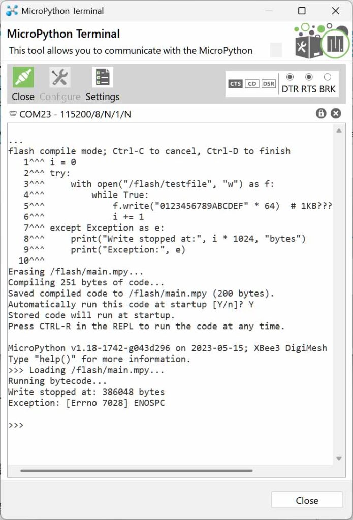Click the Close button at the bottom
353x520 pixels.
(x=307, y=500)
